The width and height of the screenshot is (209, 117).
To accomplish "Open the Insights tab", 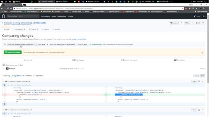I will [45, 29].
